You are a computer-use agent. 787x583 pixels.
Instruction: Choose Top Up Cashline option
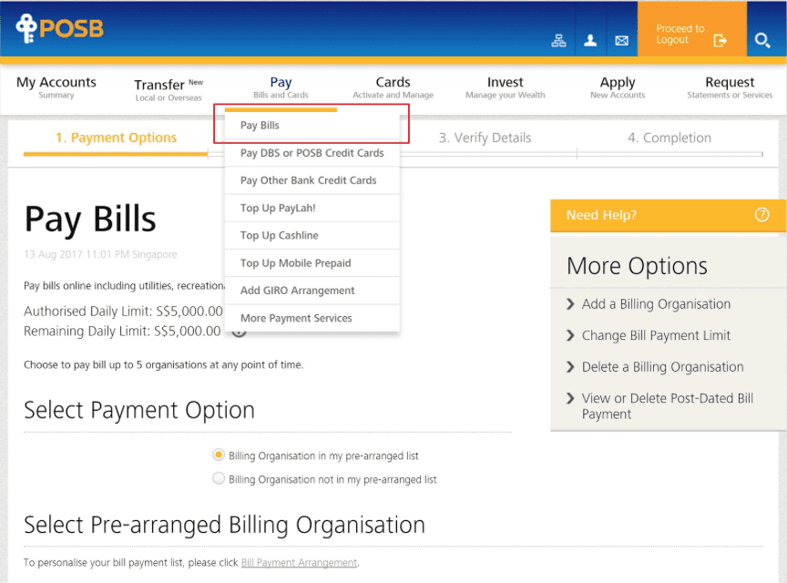click(x=312, y=236)
